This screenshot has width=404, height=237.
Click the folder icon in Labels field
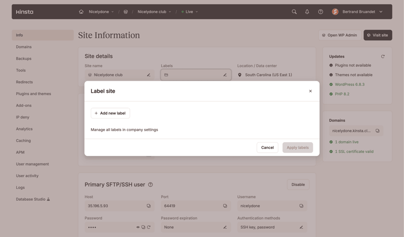click(166, 75)
